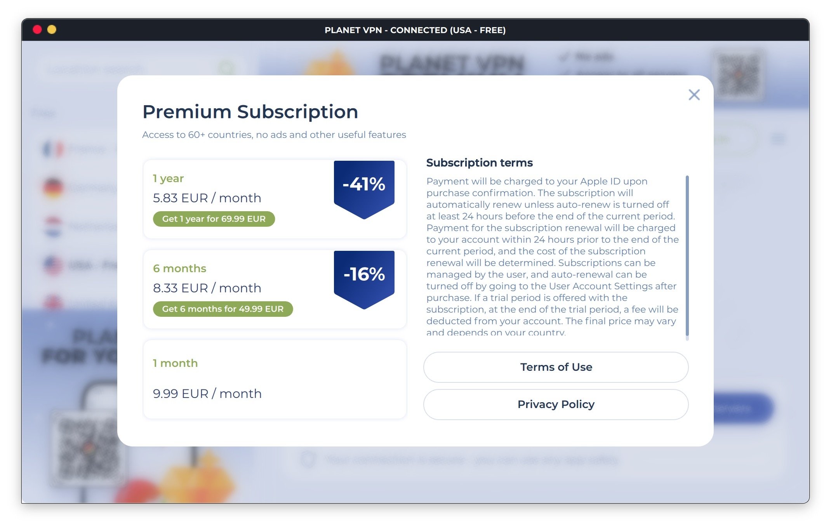The width and height of the screenshot is (831, 528).
Task: Choose the 1 year plan price text
Action: tap(207, 198)
